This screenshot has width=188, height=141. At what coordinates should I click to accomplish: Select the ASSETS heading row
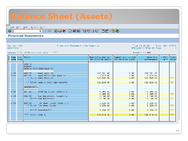click(x=28, y=64)
